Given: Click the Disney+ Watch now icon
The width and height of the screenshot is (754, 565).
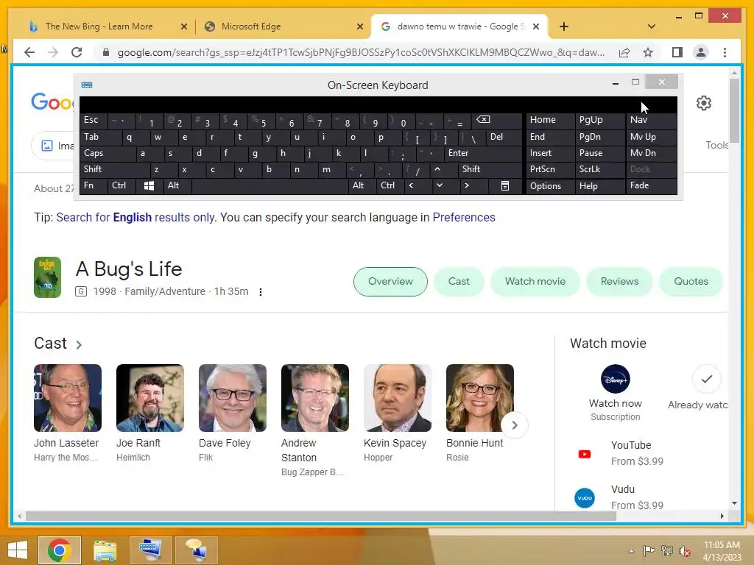Looking at the screenshot, I should coord(615,379).
